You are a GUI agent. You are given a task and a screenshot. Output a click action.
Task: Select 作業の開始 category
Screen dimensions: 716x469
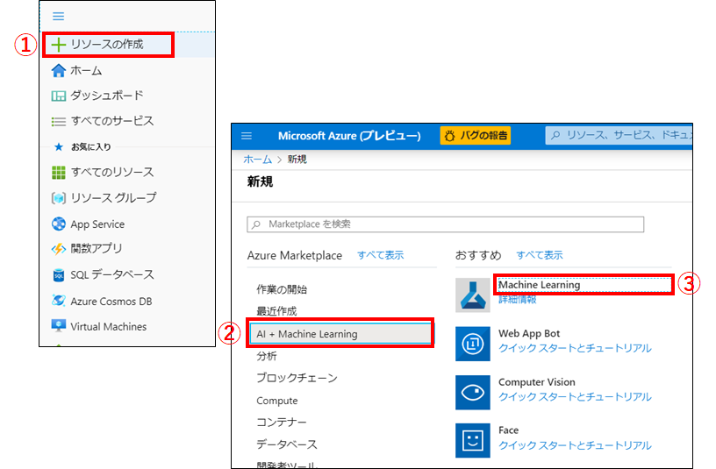point(282,289)
